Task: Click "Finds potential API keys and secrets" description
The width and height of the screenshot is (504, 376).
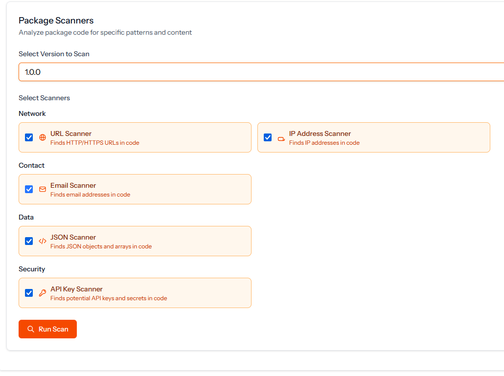Action: 109,298
